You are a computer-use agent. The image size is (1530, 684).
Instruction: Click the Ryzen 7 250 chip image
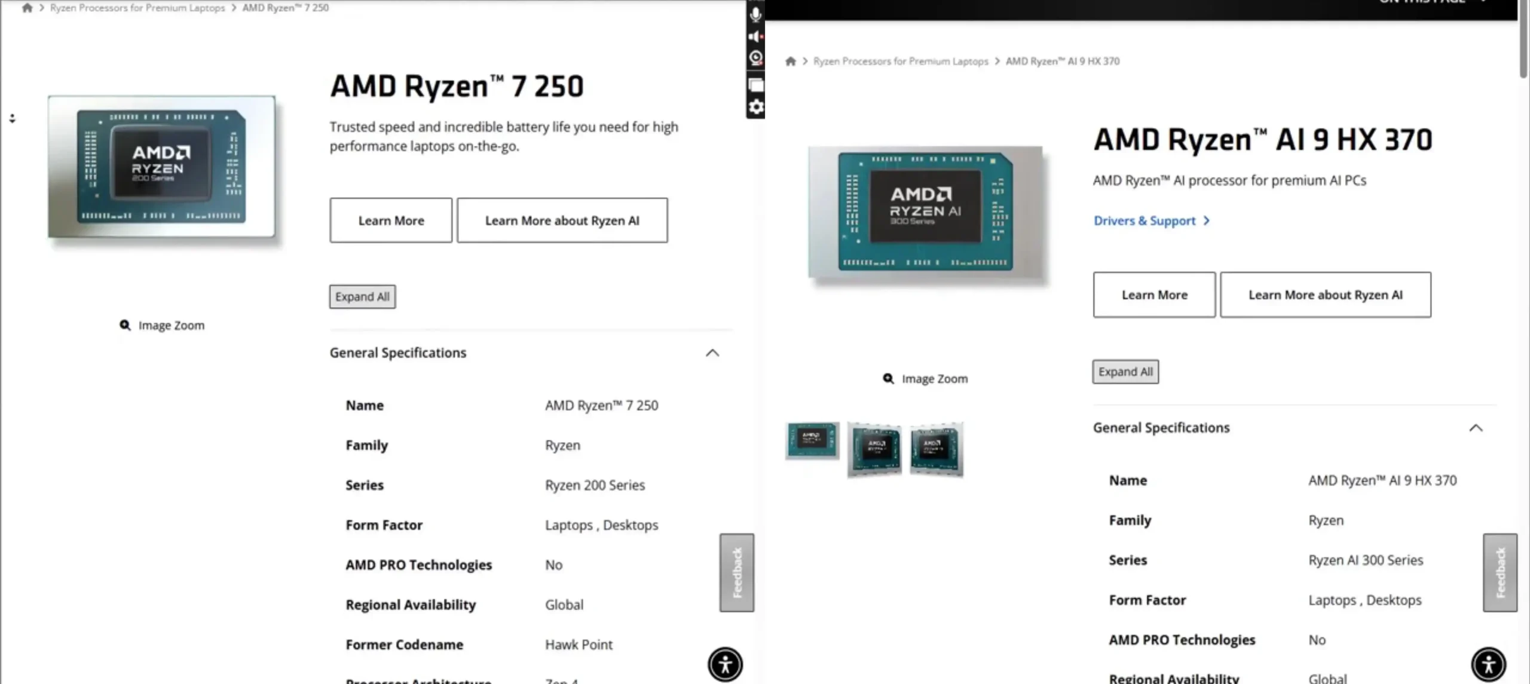161,167
